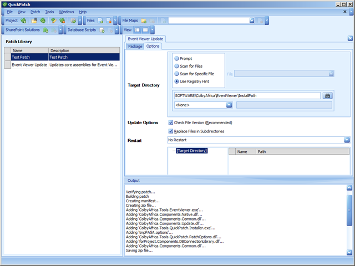Click the plain green patch icon after the folder
The width and height of the screenshot is (355, 266).
[x=43, y=21]
